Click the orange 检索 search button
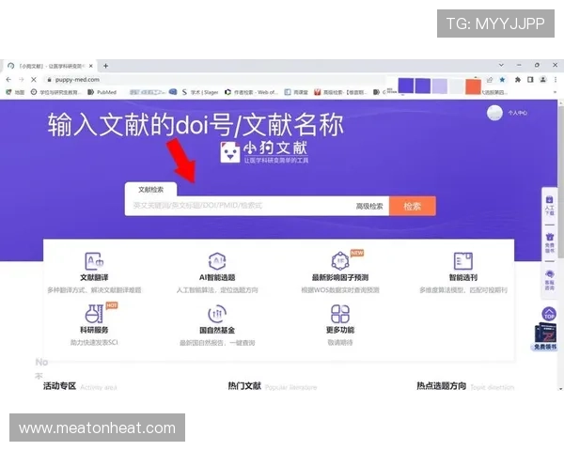The width and height of the screenshot is (564, 451). coord(413,206)
